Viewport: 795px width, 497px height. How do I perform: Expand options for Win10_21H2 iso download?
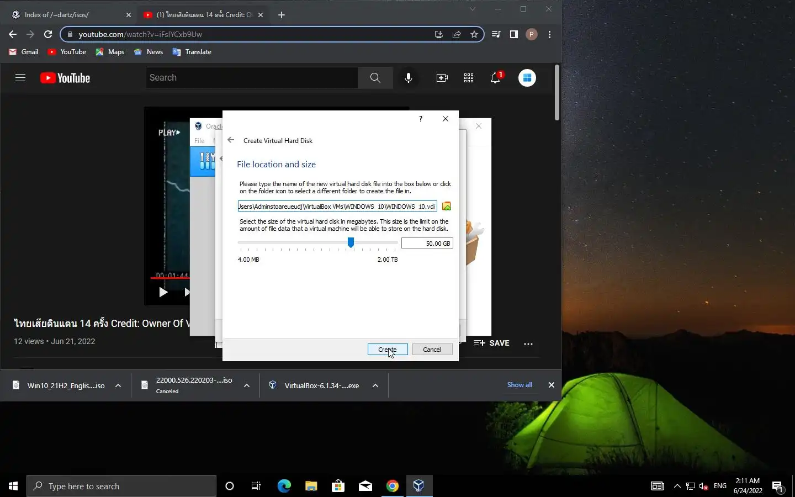pos(118,385)
